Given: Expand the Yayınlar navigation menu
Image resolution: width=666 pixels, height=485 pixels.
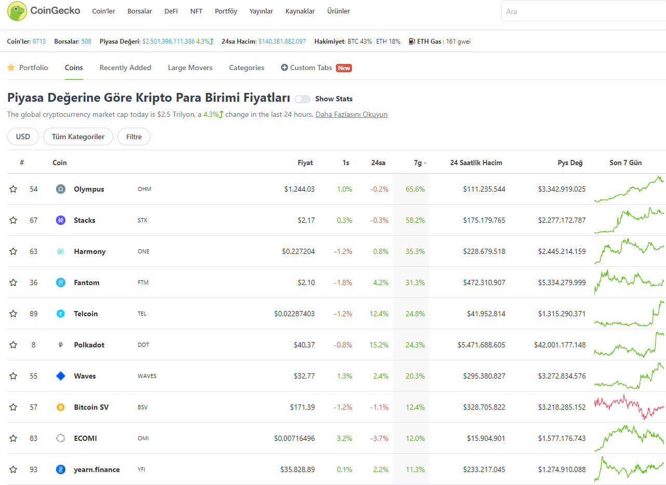Looking at the screenshot, I should 261,11.
